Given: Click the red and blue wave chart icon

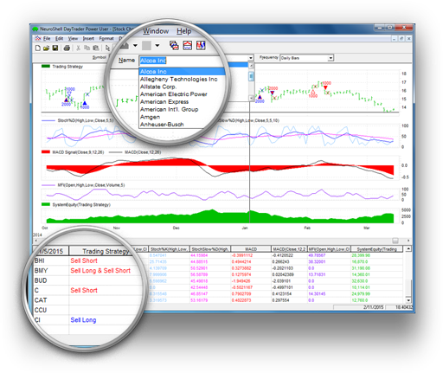Looking at the screenshot, I should click(x=188, y=45).
